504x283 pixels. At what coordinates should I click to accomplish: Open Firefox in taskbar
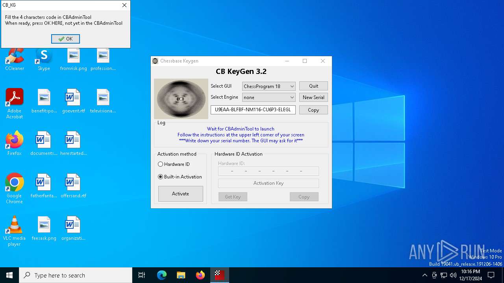pyautogui.click(x=200, y=275)
